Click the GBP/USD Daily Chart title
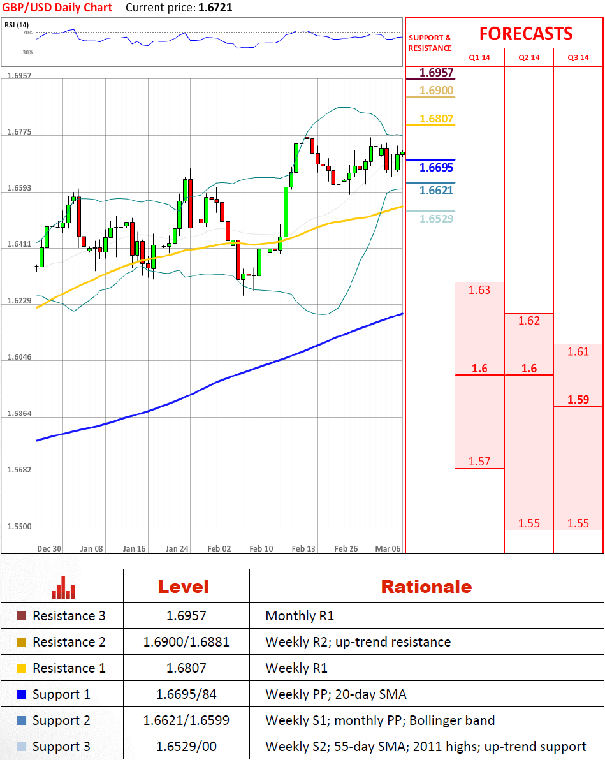The image size is (605, 760). [57, 8]
